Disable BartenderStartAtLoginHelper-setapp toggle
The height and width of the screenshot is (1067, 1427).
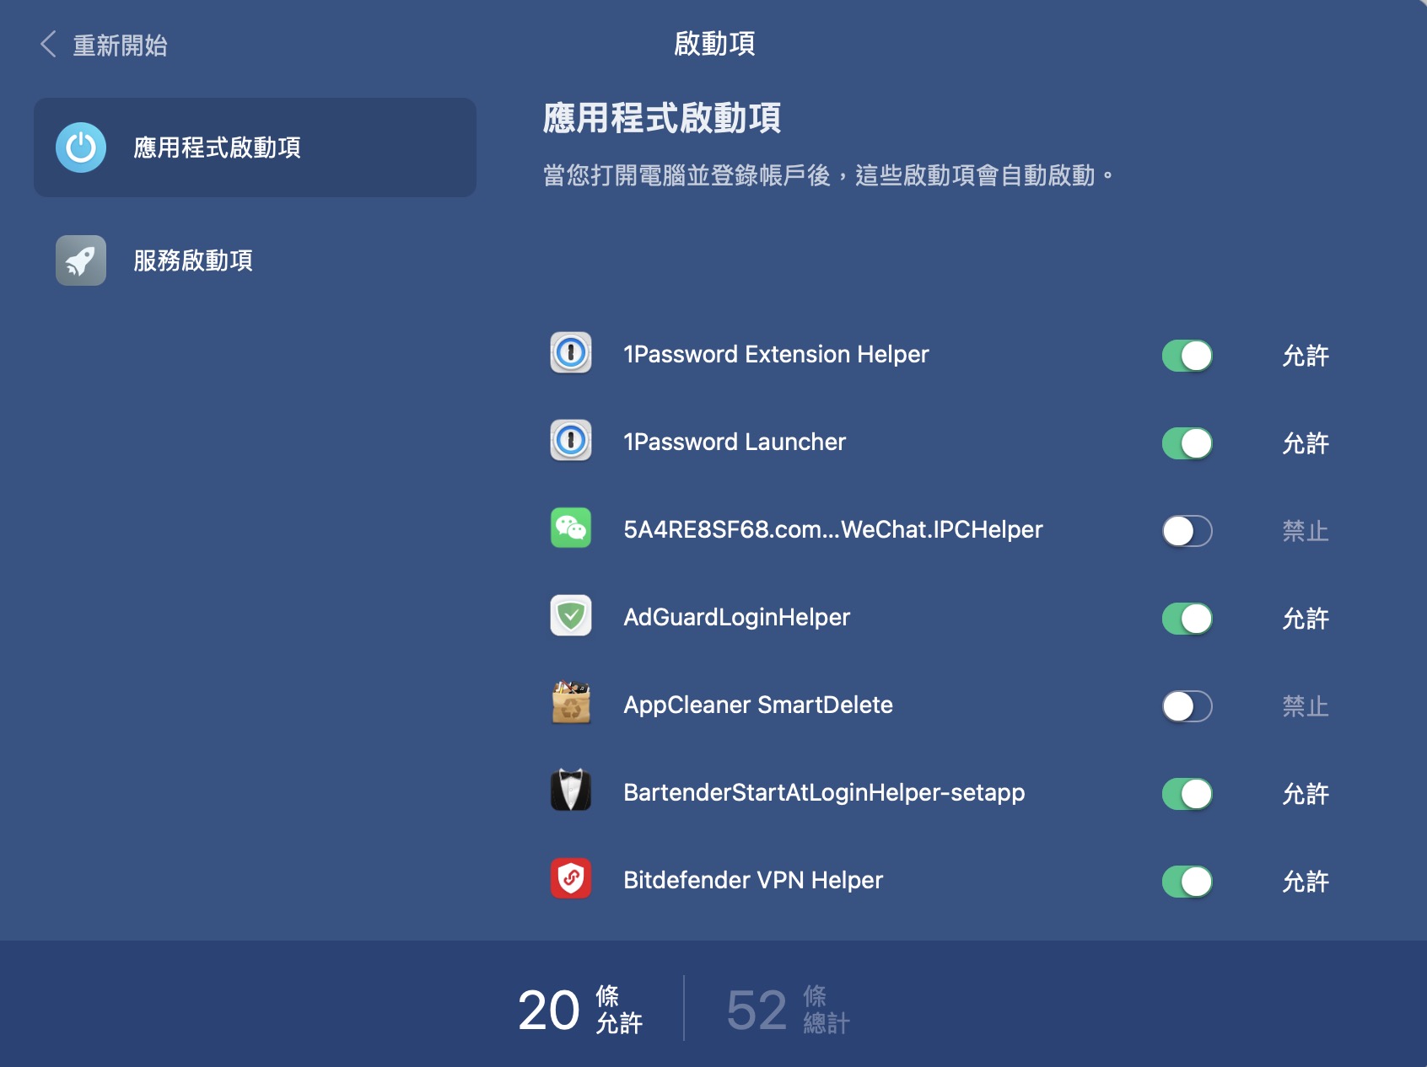click(x=1187, y=794)
